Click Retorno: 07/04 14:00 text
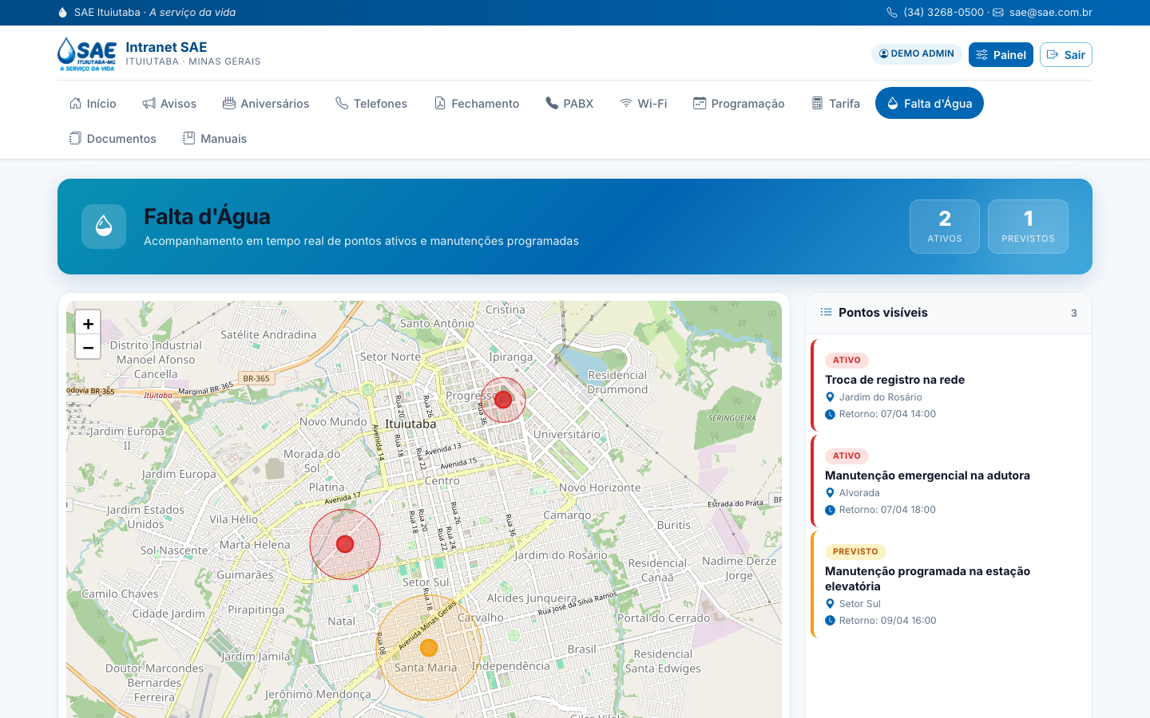Image resolution: width=1150 pixels, height=718 pixels. click(887, 414)
